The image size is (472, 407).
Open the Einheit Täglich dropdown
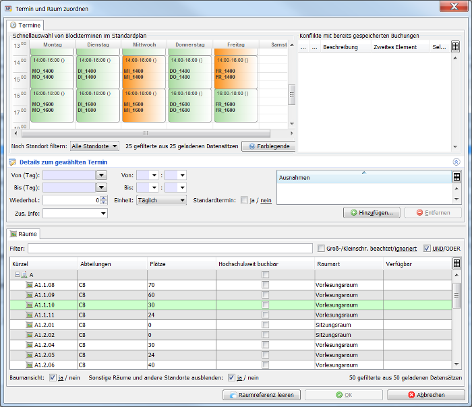point(161,200)
